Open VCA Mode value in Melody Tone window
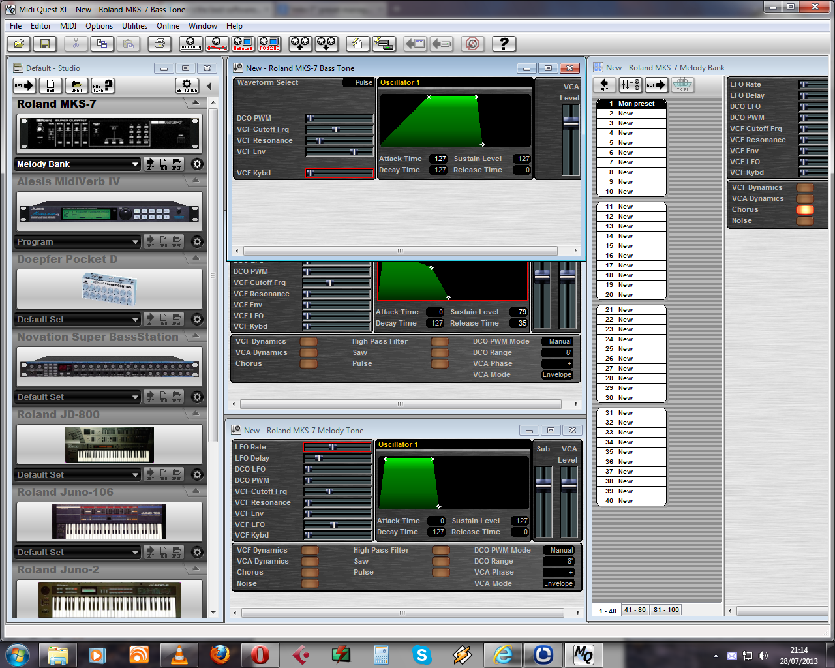Image resolution: width=835 pixels, height=668 pixels. pos(558,583)
